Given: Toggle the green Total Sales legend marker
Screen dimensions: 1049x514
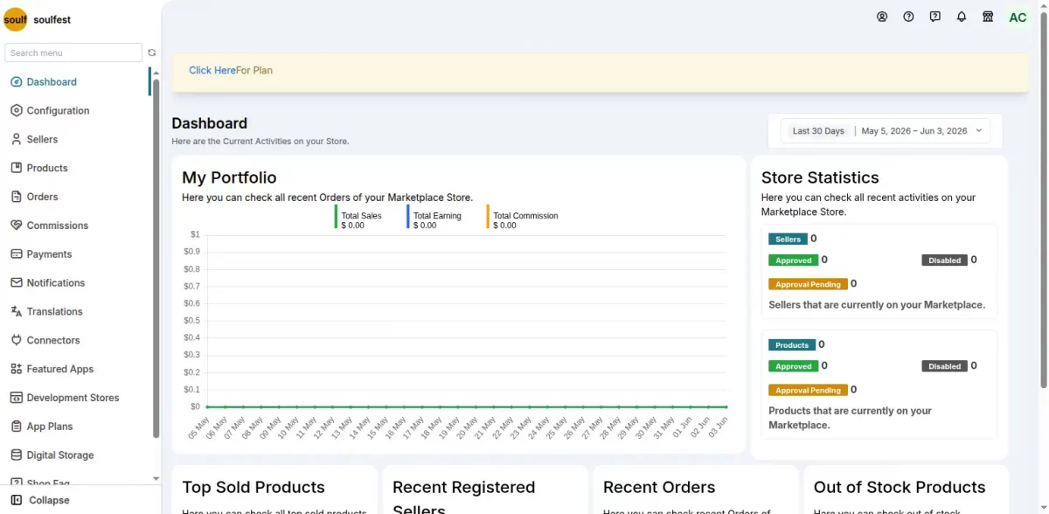Looking at the screenshot, I should click(336, 217).
